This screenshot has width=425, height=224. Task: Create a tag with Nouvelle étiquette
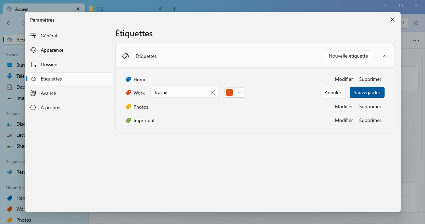[348, 56]
